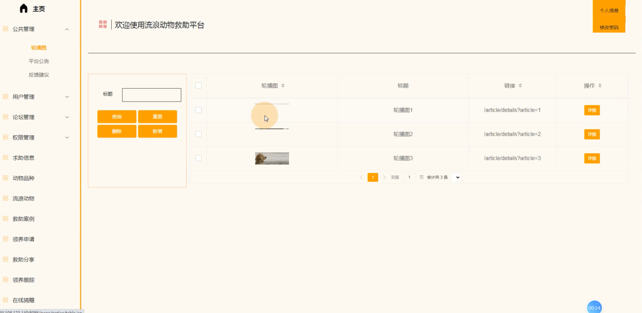Click 详情 button for 轮播图2
The height and width of the screenshot is (313, 642).
click(592, 134)
